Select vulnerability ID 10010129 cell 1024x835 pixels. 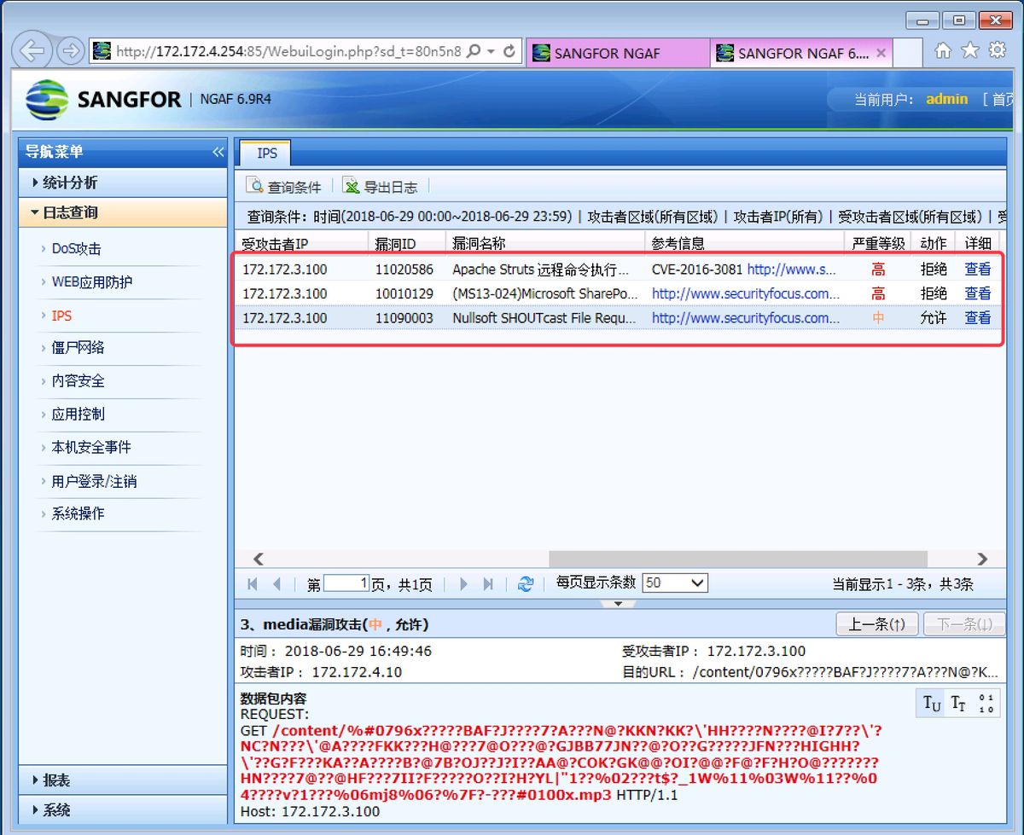tap(404, 293)
